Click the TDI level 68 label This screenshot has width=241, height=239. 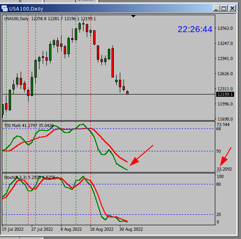coord(219,129)
